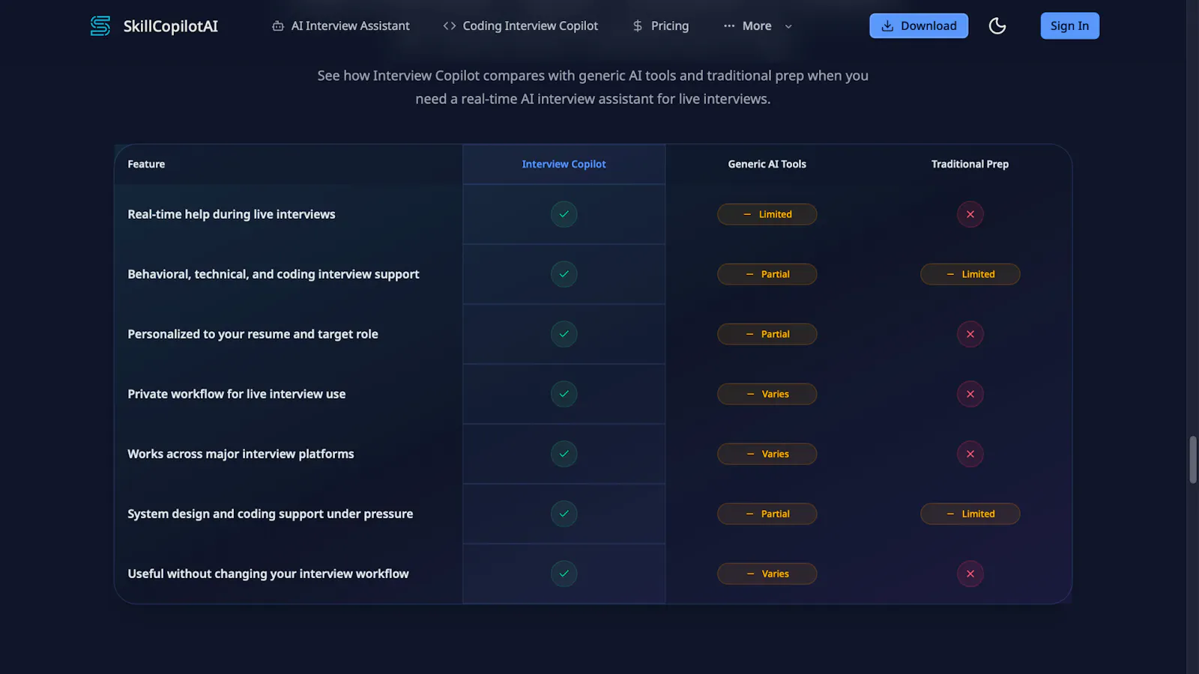Image resolution: width=1199 pixels, height=674 pixels.
Task: Click the Feature column header
Action: tap(146, 164)
